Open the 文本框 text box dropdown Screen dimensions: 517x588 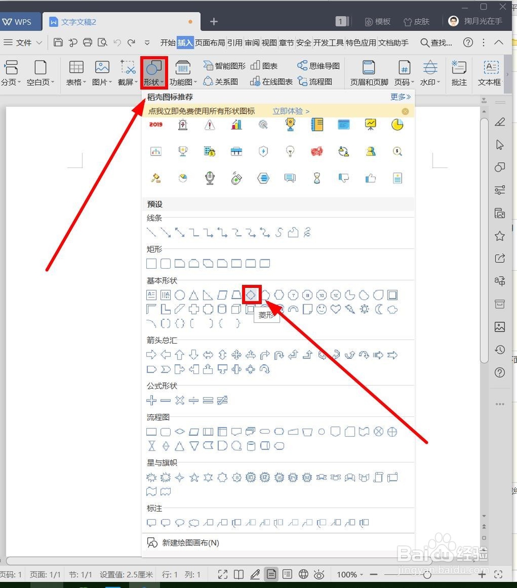coord(490,73)
